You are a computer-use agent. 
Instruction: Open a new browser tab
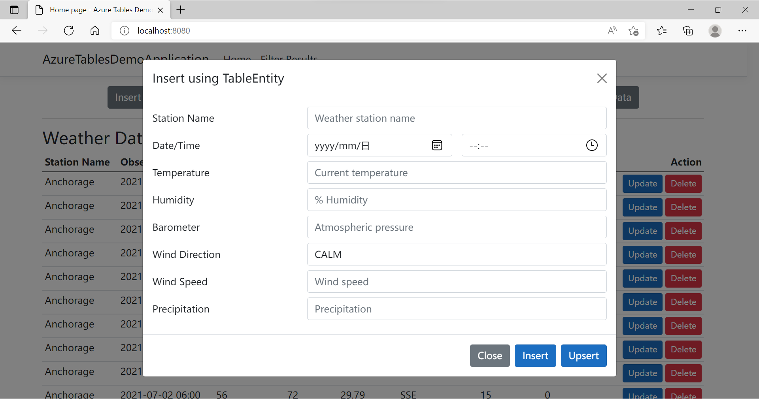181,10
